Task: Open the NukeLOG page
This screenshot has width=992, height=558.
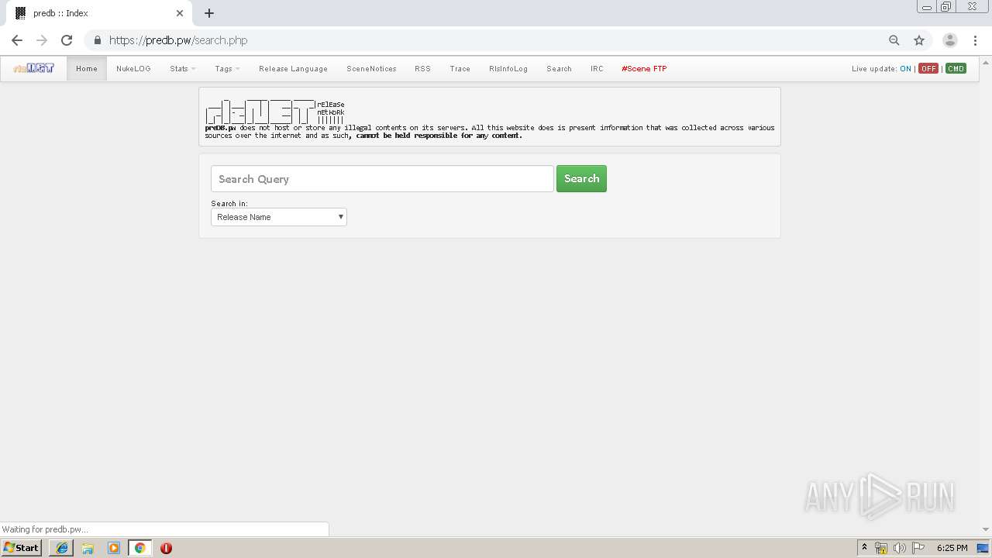Action: [x=134, y=69]
